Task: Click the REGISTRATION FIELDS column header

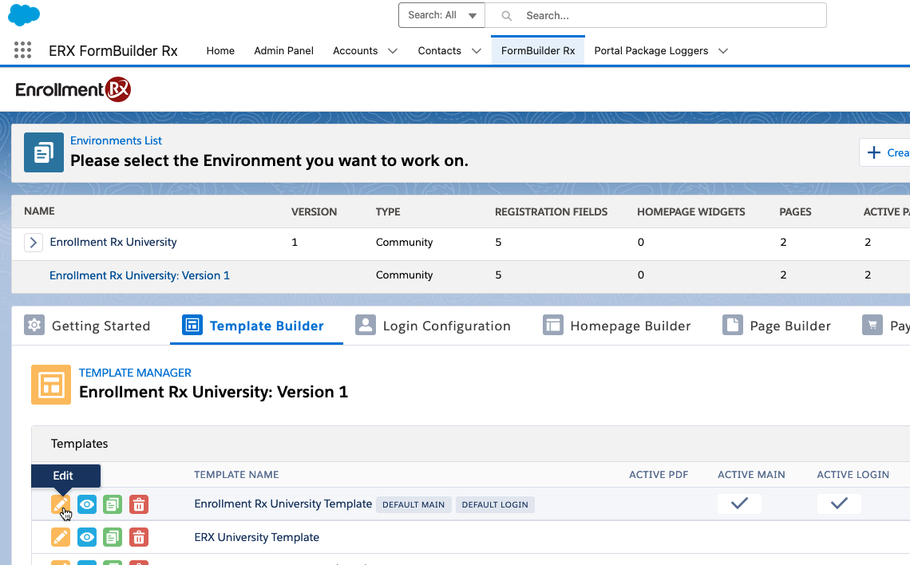Action: point(552,211)
